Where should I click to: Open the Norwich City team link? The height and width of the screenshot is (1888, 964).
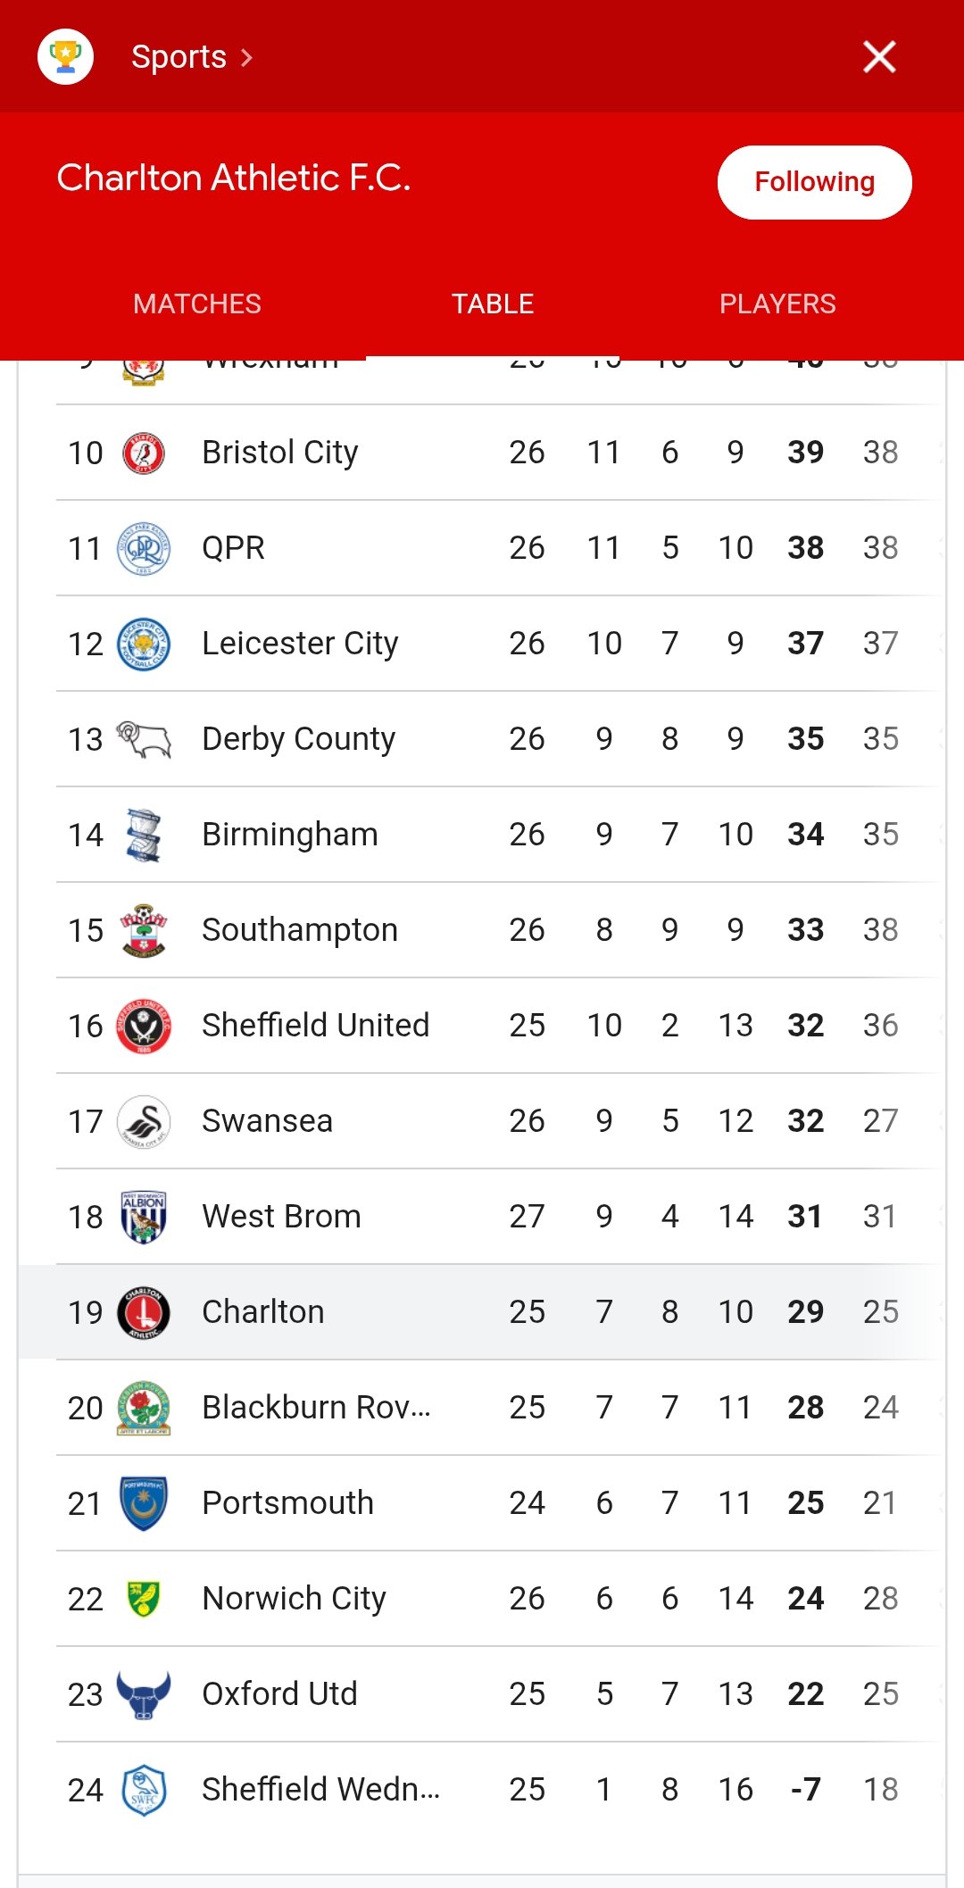click(x=294, y=1599)
